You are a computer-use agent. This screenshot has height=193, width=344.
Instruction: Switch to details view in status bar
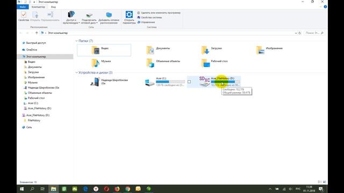319,182
